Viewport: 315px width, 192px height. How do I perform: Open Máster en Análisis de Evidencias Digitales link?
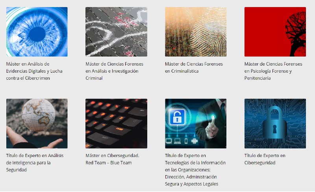34,71
